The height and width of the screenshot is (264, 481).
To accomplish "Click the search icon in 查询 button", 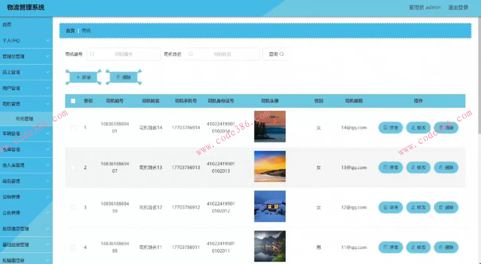I will tap(281, 54).
